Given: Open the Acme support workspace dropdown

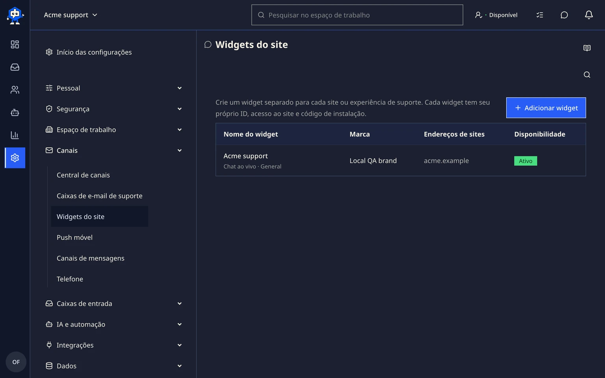Looking at the screenshot, I should [71, 15].
